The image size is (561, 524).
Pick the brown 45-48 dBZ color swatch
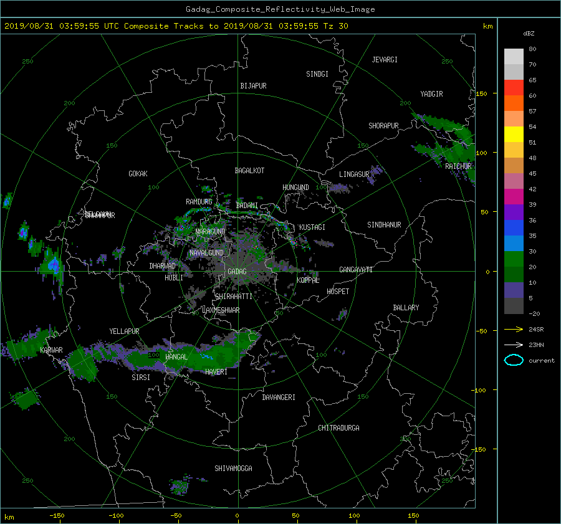coord(514,165)
